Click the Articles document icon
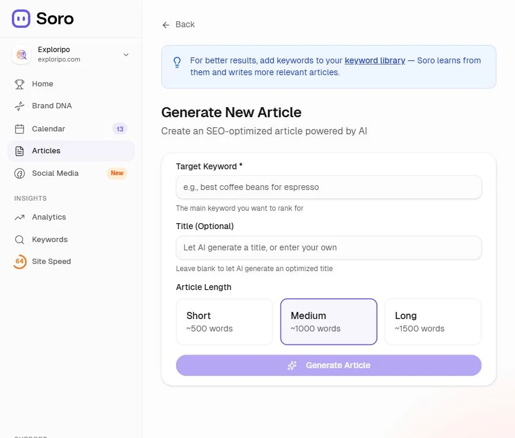The width and height of the screenshot is (515, 438). (x=20, y=151)
